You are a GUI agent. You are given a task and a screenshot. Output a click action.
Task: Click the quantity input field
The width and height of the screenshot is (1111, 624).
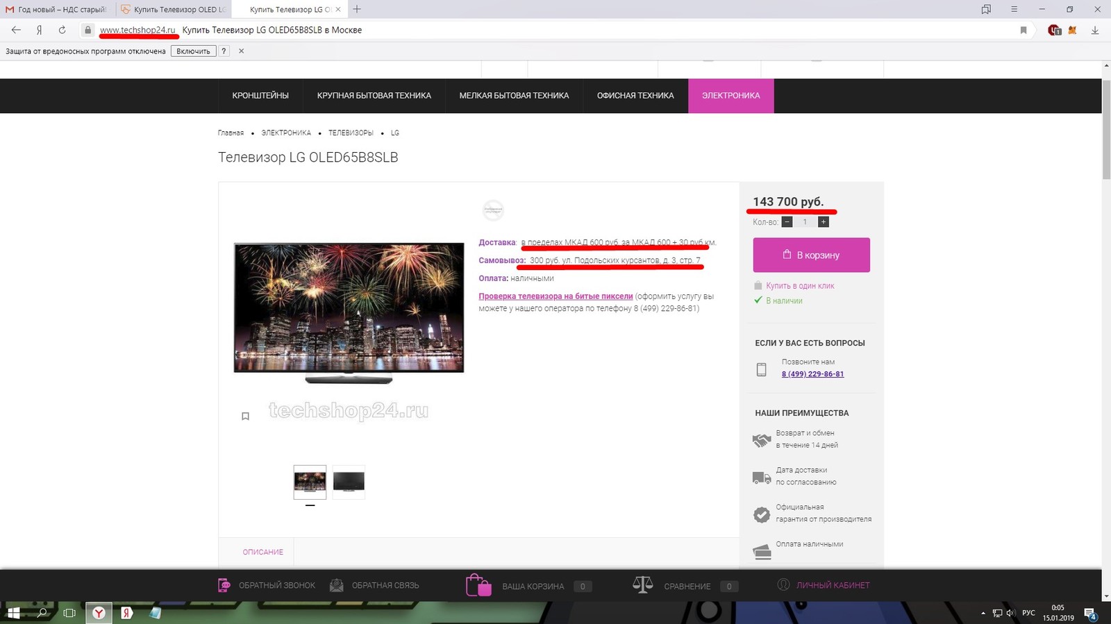tap(805, 222)
